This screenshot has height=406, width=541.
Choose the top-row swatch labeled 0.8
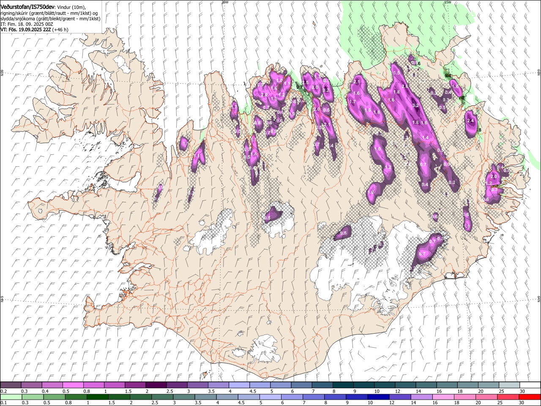[93, 385]
